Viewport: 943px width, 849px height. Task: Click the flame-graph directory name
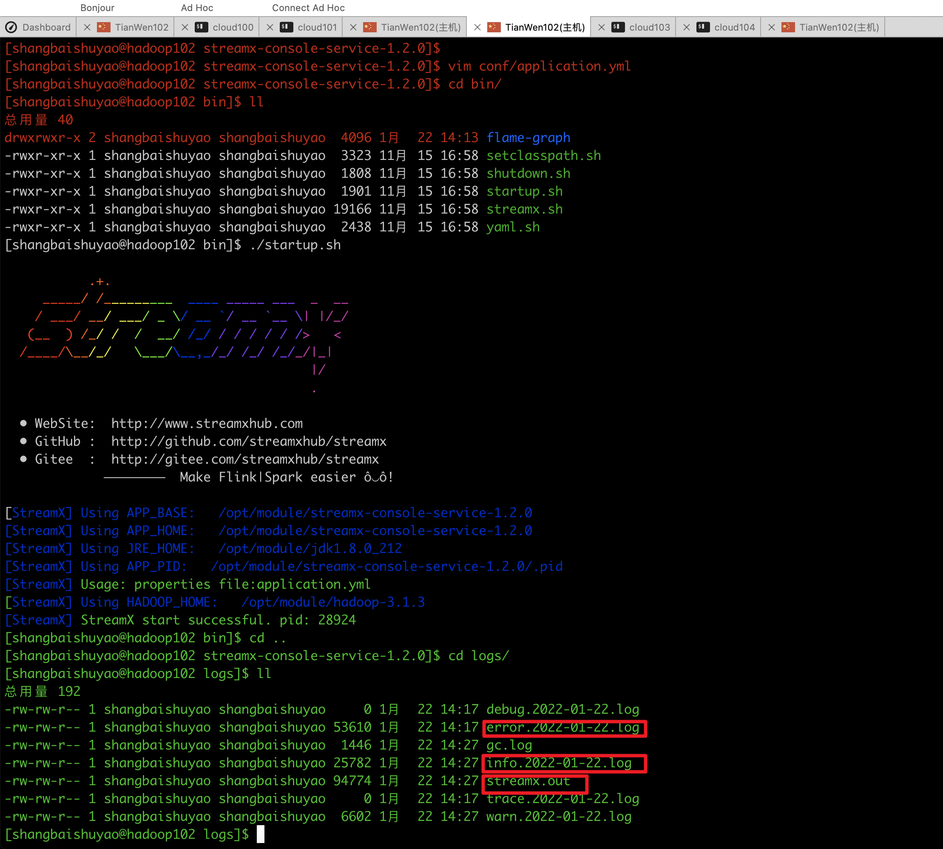528,138
